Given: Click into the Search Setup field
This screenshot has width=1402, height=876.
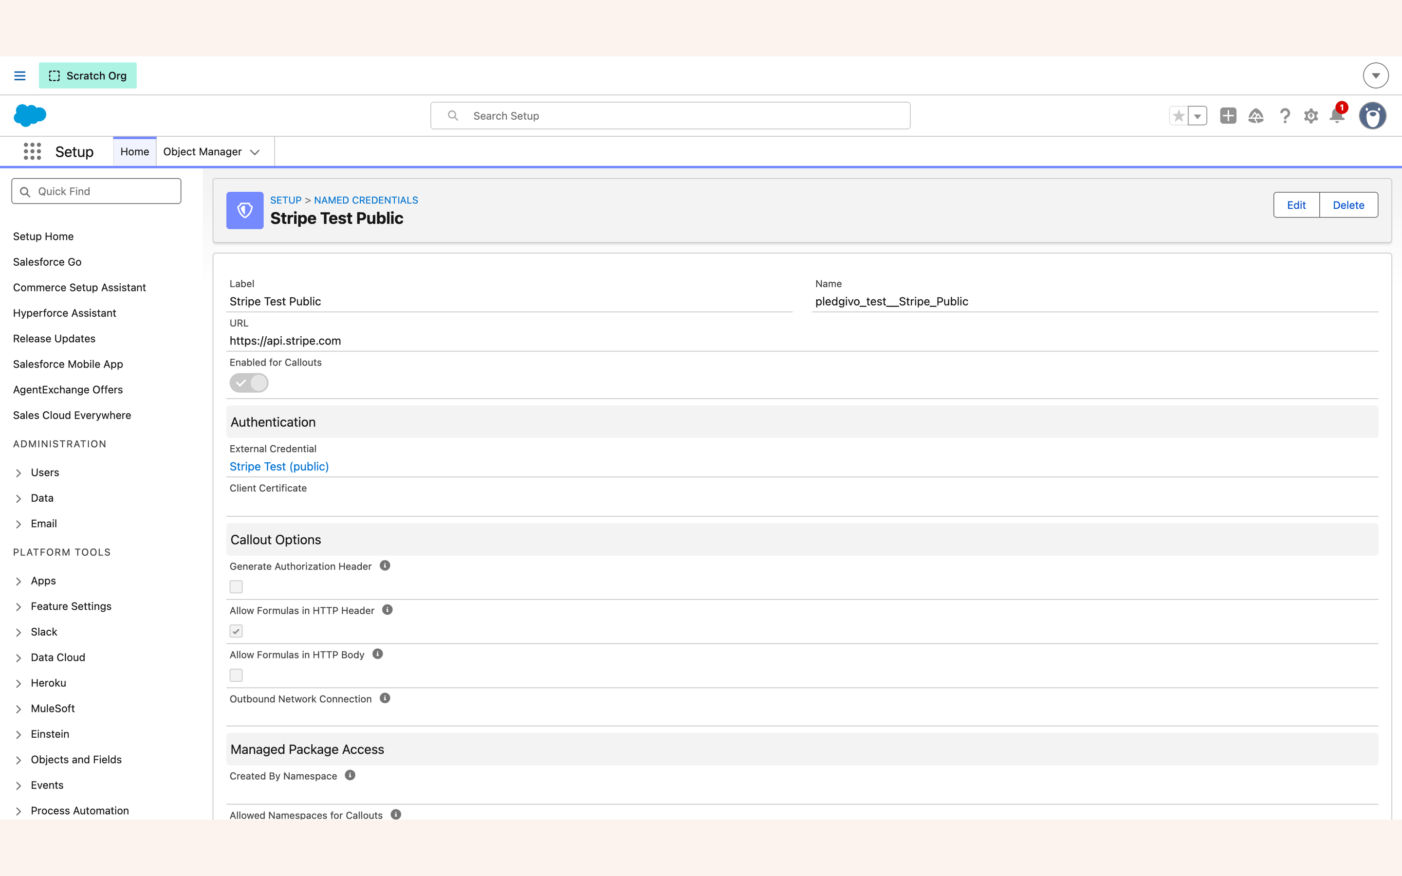Looking at the screenshot, I should pos(670,116).
